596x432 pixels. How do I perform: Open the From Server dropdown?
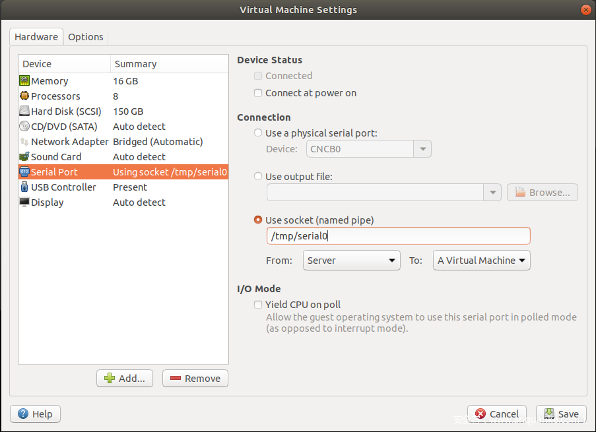click(352, 261)
